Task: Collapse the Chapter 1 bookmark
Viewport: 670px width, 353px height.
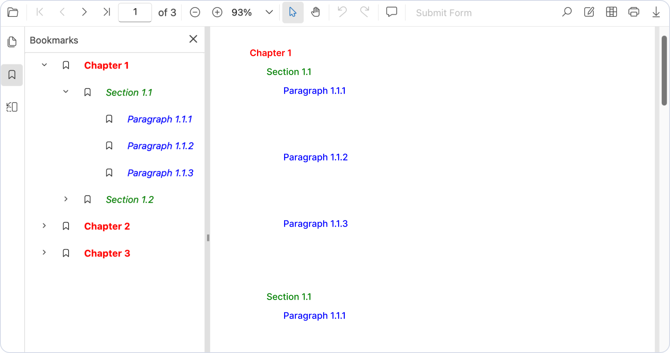Action: (44, 65)
